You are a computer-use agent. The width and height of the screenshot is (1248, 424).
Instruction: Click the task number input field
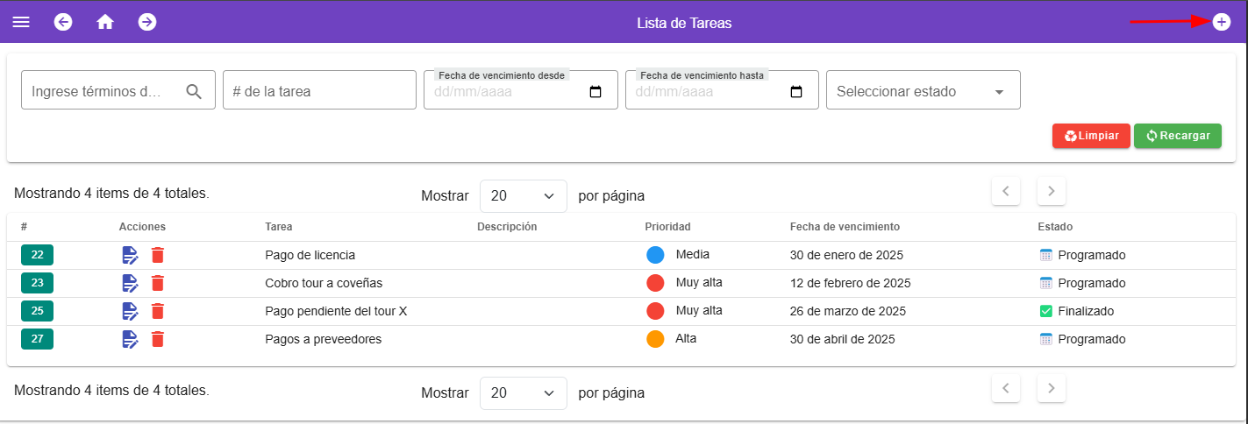(x=319, y=91)
